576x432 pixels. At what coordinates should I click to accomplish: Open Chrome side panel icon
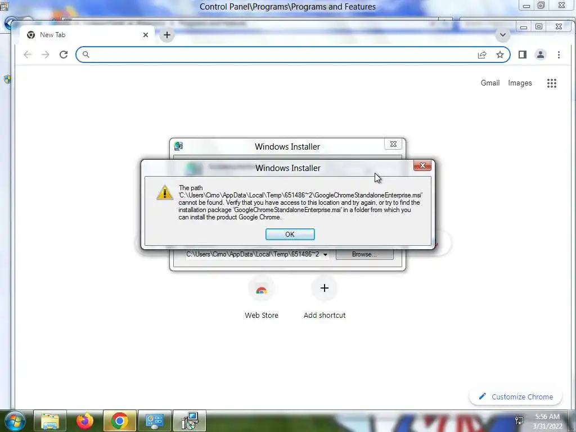coord(523,55)
